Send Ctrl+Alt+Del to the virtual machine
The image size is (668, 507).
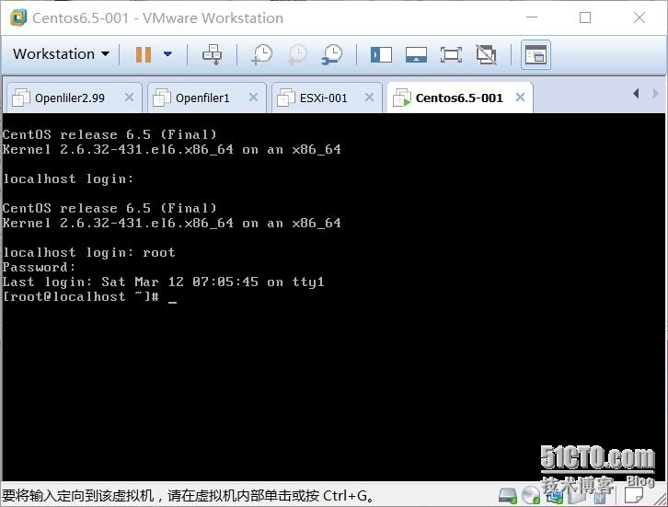pyautogui.click(x=212, y=54)
